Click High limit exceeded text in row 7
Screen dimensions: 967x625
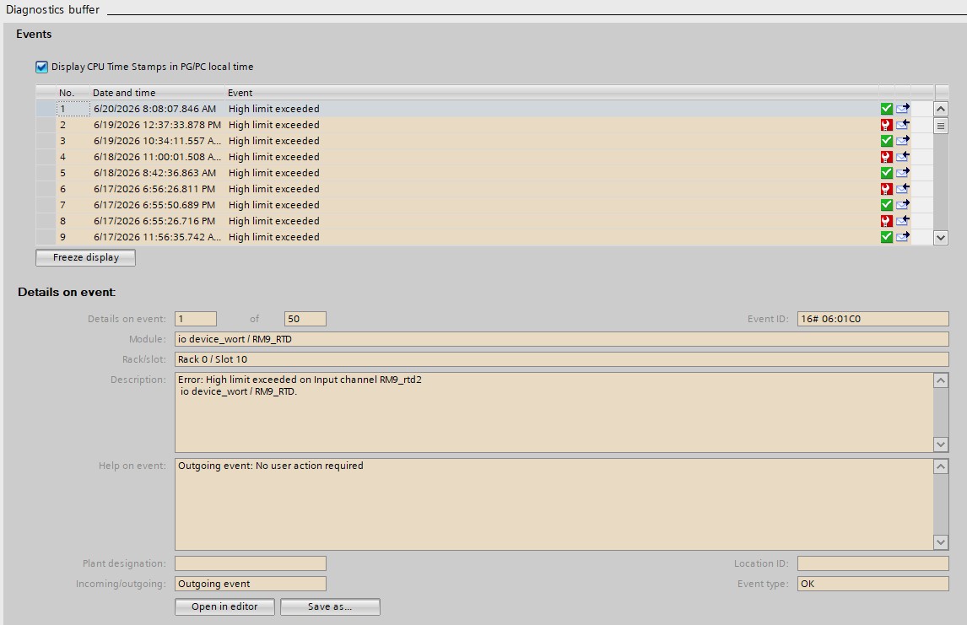(x=274, y=205)
